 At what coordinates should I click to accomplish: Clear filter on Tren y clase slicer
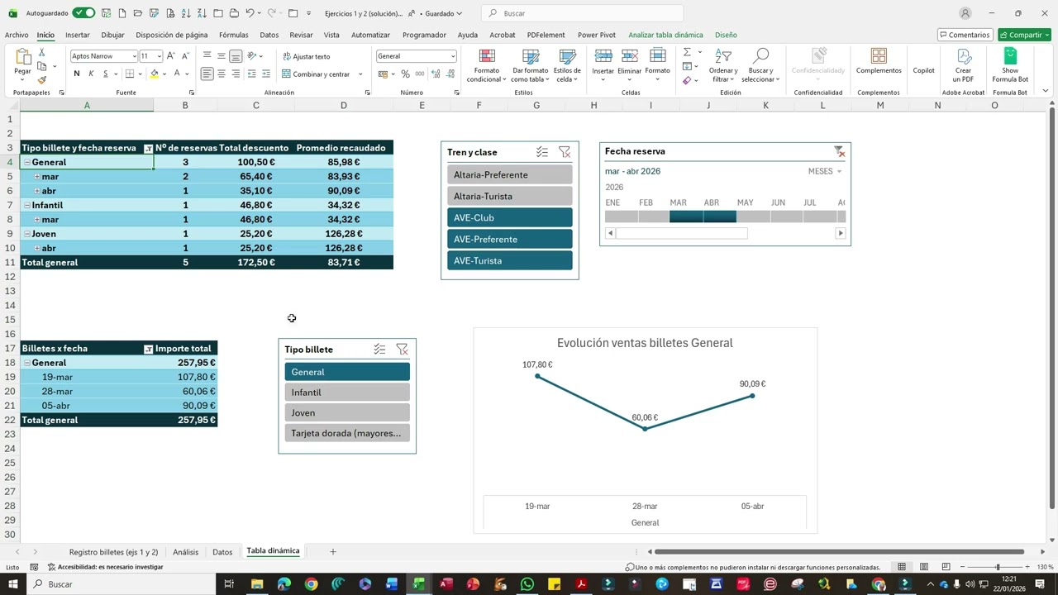click(x=565, y=152)
